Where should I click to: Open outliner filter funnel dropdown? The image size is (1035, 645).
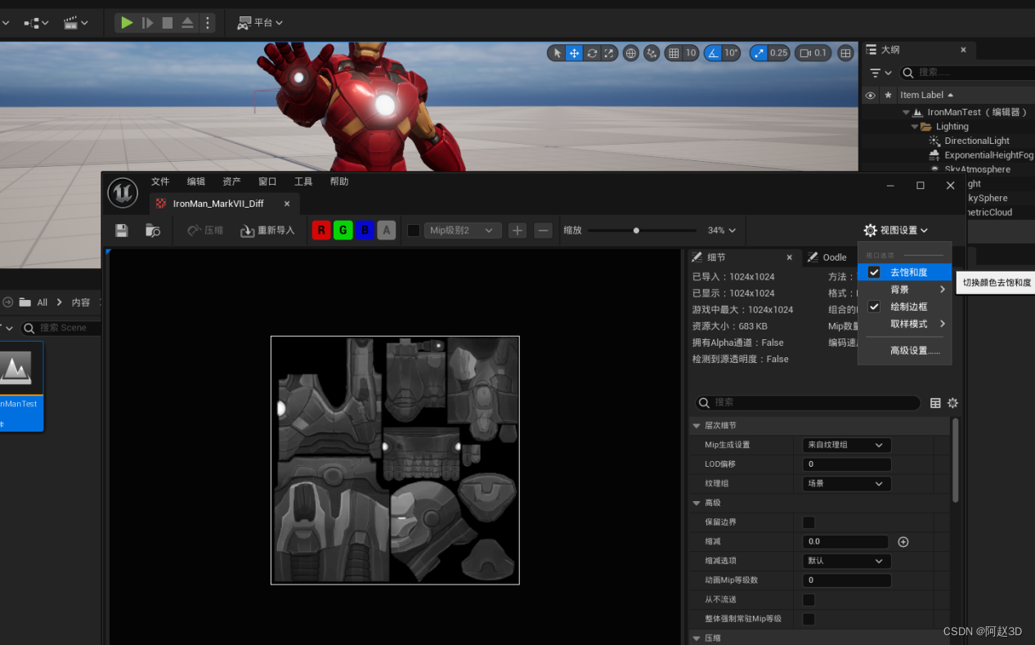click(880, 73)
